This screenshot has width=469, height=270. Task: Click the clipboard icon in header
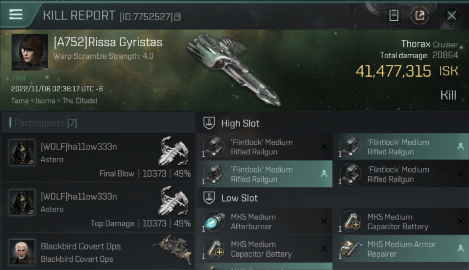[394, 15]
